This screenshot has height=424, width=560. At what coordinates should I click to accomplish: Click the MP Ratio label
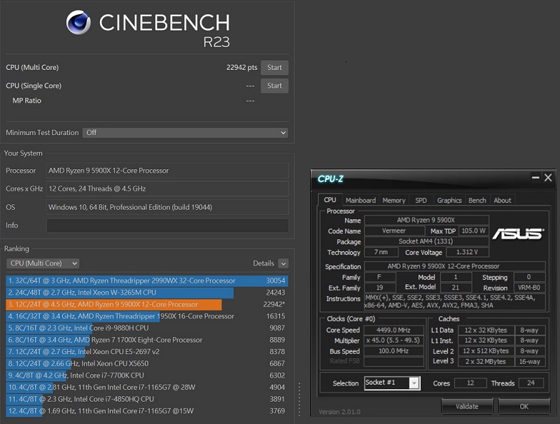click(x=27, y=101)
